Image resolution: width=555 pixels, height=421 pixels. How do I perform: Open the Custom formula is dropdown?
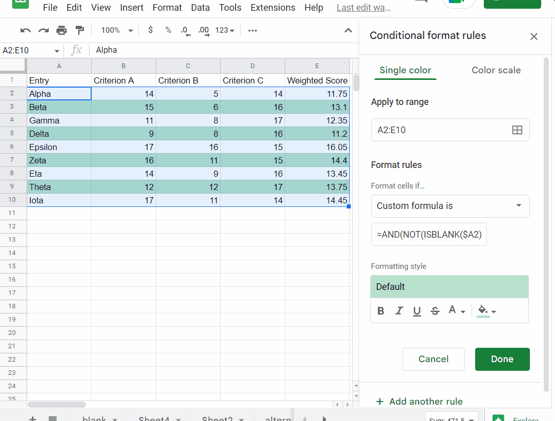coord(450,206)
